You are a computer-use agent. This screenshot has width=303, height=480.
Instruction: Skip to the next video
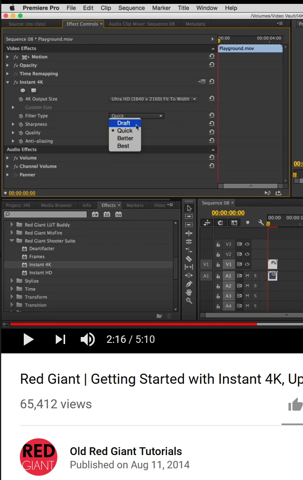60,339
